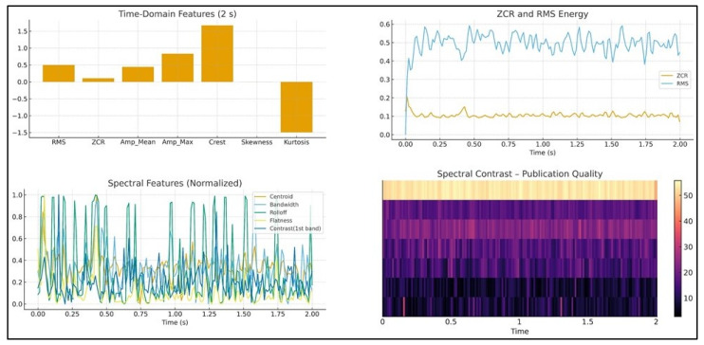
Task: Select the Amp_Max bar
Action: point(177,67)
